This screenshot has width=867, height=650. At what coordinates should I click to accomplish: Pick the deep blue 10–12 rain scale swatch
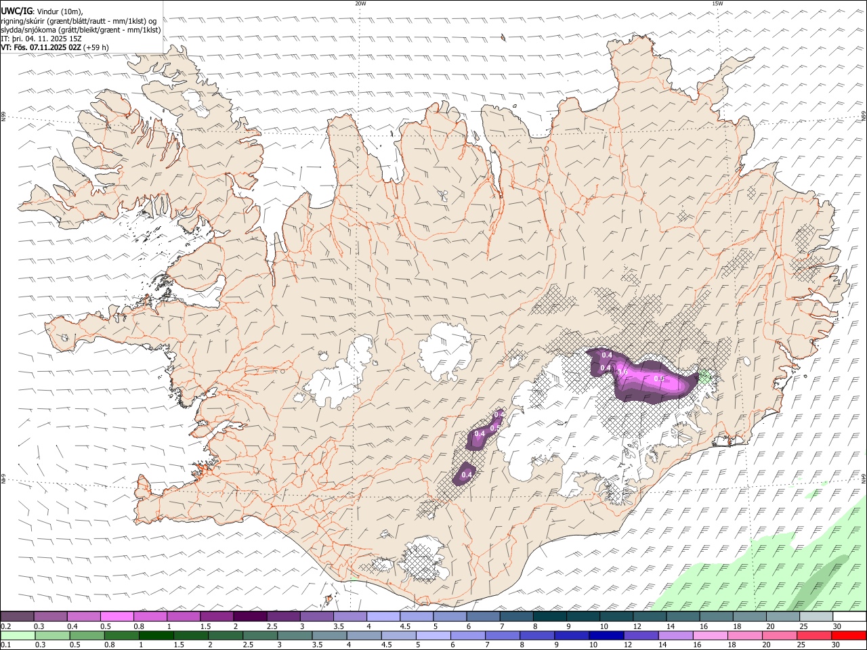605,635
